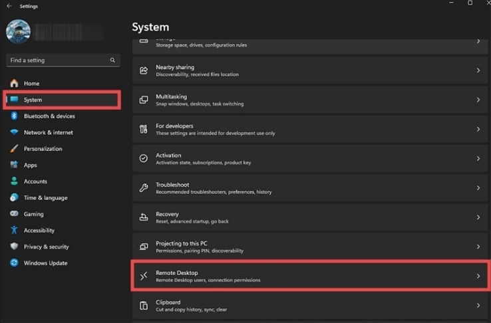
Task: Click "Reset, advanced startup, go back" text
Action: click(x=192, y=221)
